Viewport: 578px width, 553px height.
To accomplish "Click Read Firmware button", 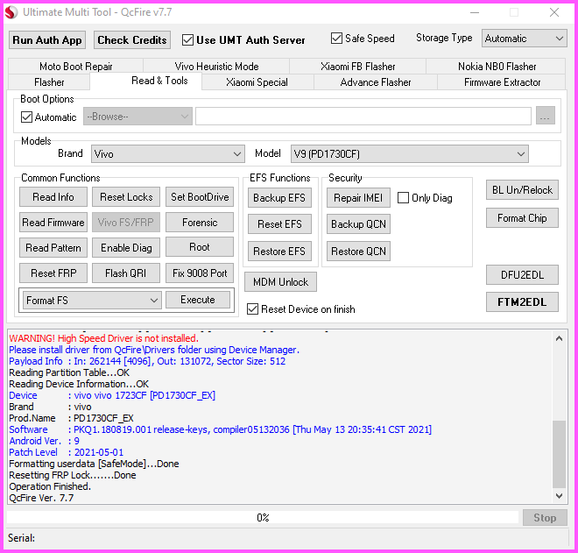I will [53, 223].
